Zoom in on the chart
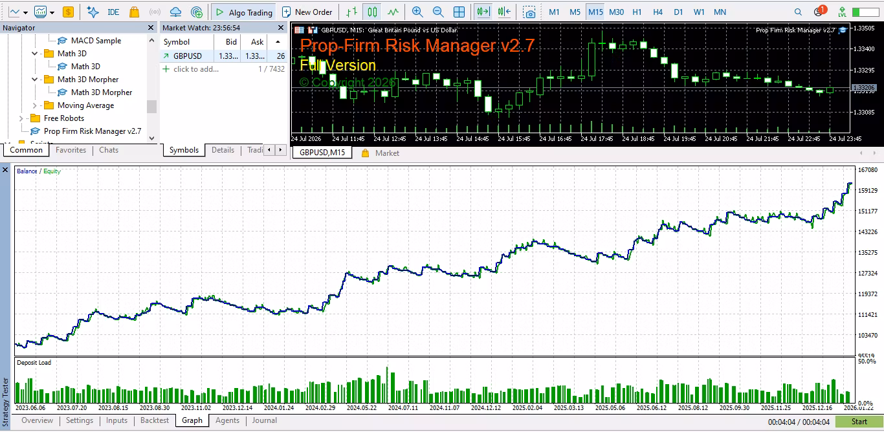The width and height of the screenshot is (884, 432). point(417,12)
